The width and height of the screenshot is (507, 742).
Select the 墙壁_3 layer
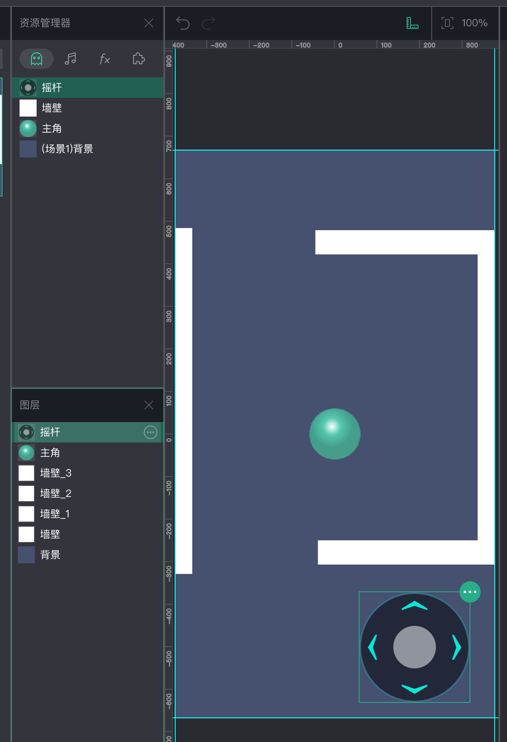pyautogui.click(x=55, y=473)
